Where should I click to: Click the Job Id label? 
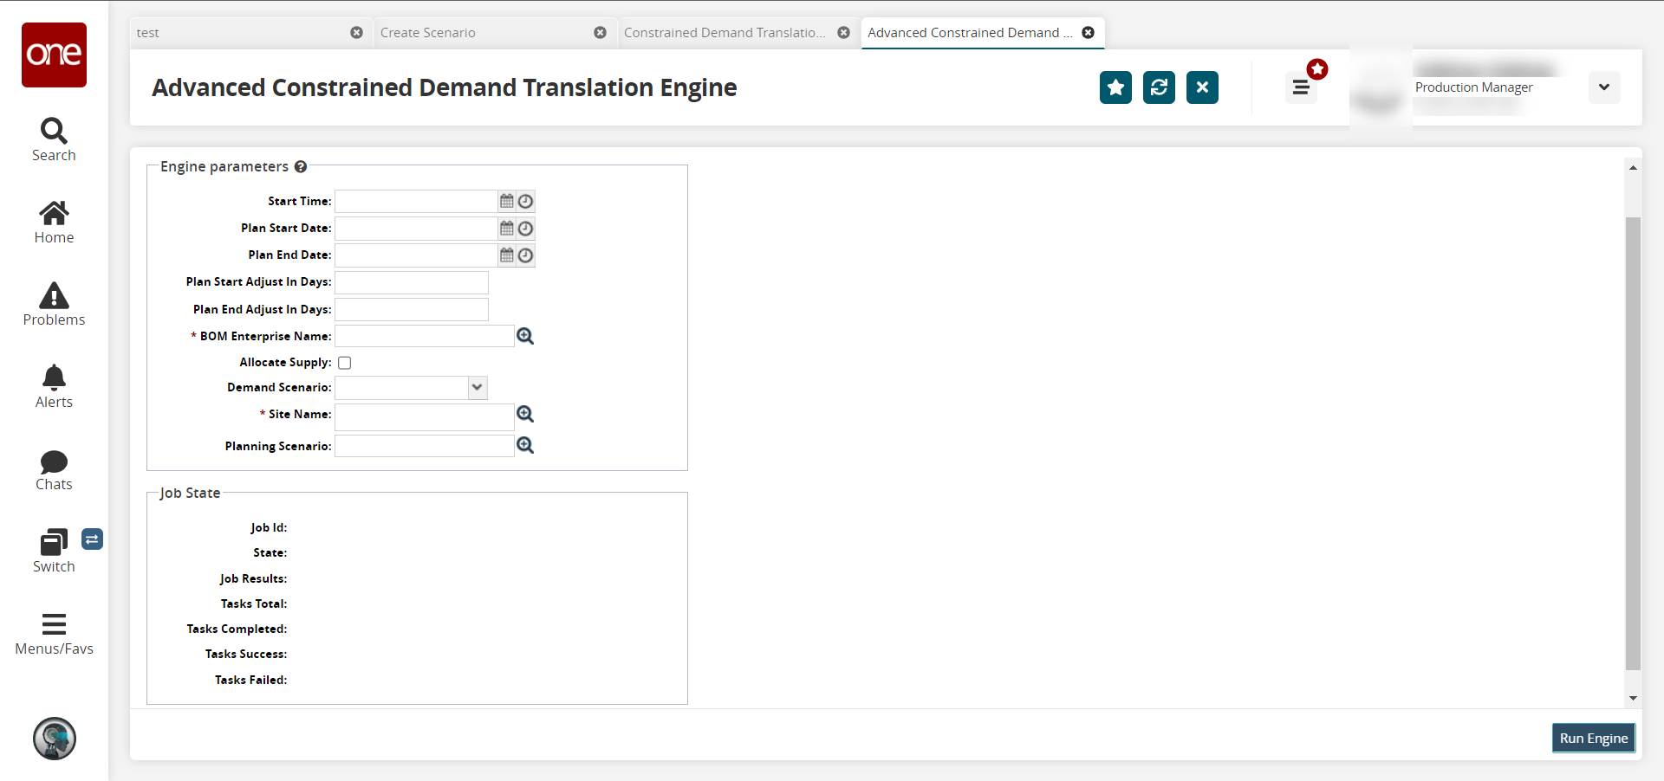(269, 527)
